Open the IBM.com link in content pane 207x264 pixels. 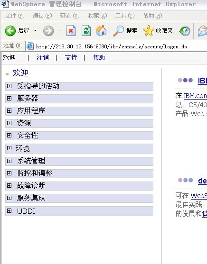tap(195, 96)
